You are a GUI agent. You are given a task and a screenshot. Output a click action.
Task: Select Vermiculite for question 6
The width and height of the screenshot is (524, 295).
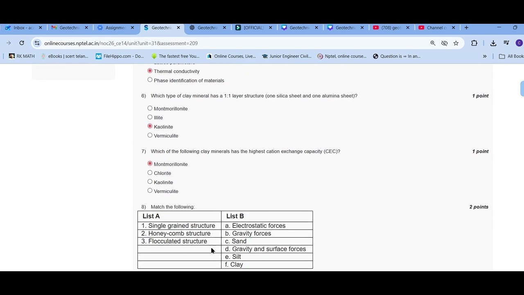point(150,135)
